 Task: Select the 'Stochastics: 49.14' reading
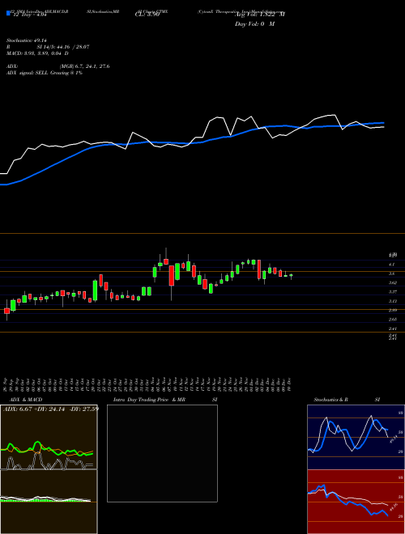(27, 40)
